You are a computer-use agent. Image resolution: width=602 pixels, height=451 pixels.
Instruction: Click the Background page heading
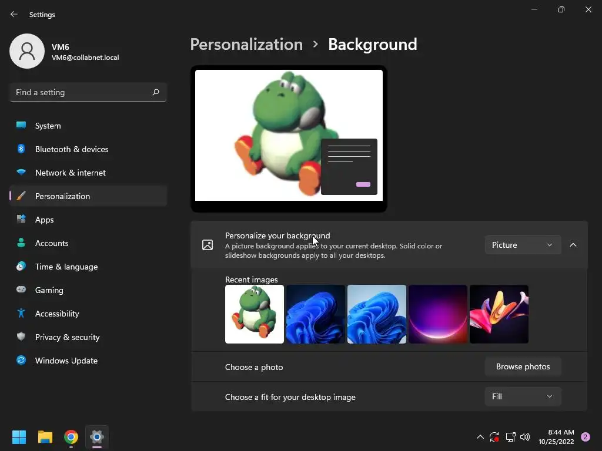[372, 45]
